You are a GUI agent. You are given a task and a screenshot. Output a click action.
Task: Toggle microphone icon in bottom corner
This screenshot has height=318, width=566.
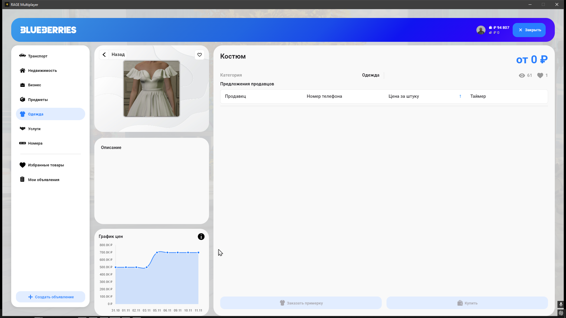coord(561,304)
